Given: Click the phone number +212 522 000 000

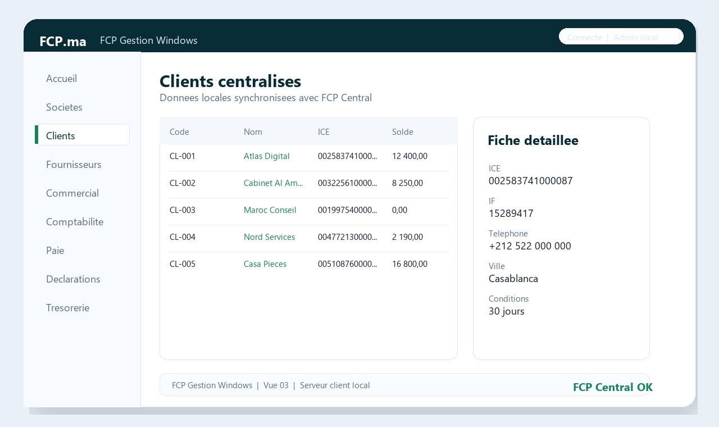Looking at the screenshot, I should [x=530, y=246].
